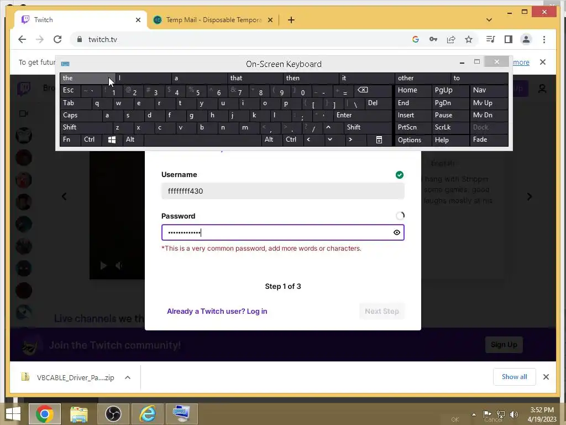Click the Next Step button
Image resolution: width=566 pixels, height=425 pixels.
pos(381,311)
